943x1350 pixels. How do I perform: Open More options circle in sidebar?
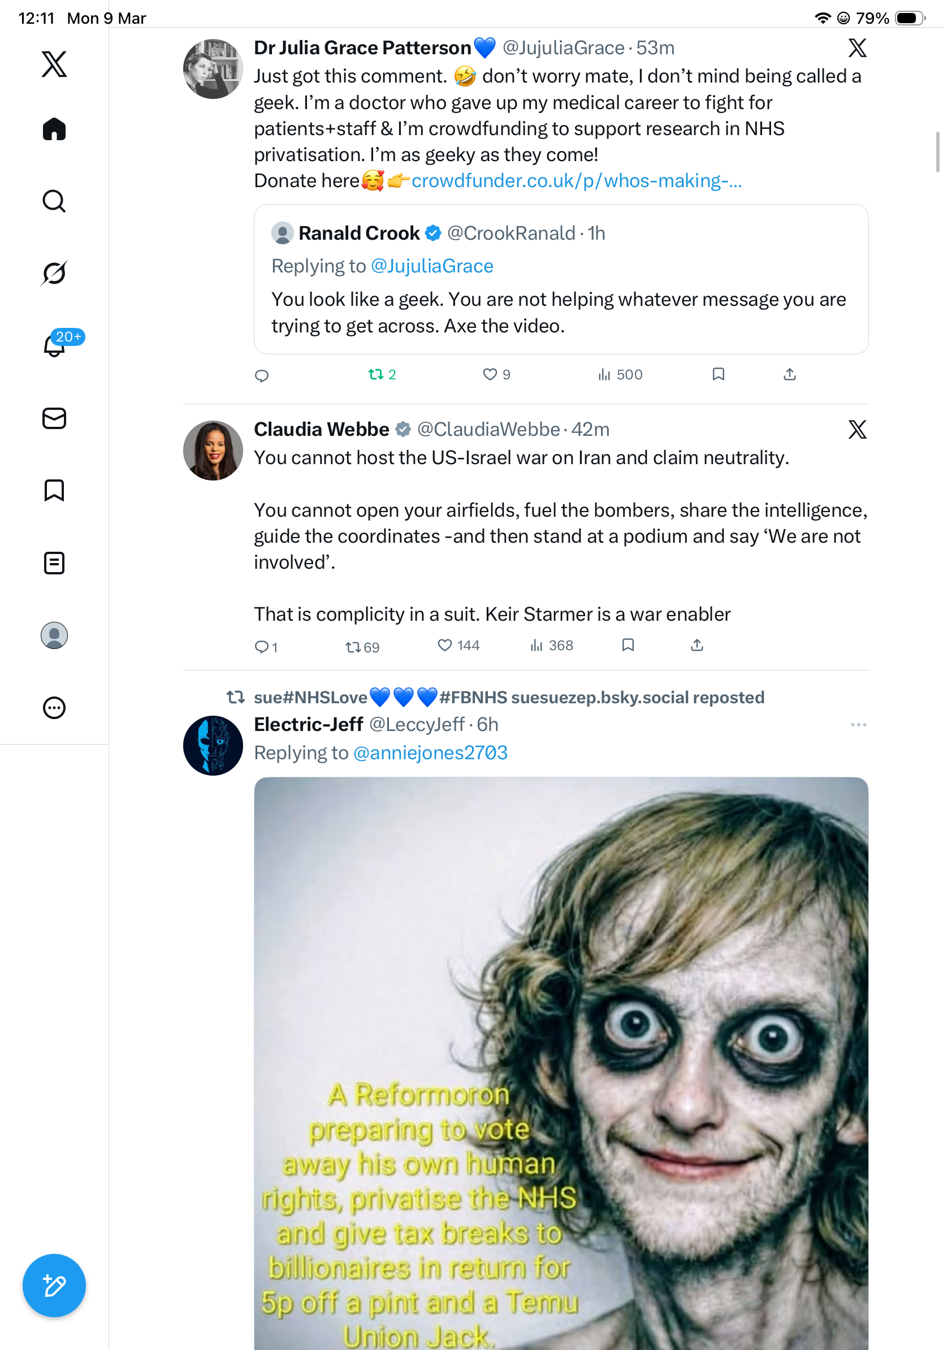pyautogui.click(x=54, y=708)
